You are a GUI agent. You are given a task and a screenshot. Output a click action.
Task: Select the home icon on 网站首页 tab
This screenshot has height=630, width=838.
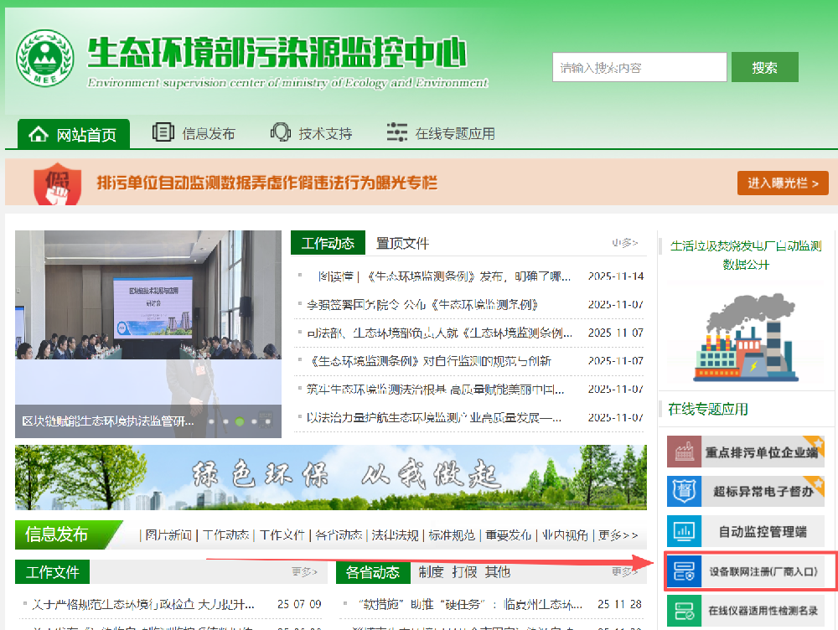(x=38, y=132)
